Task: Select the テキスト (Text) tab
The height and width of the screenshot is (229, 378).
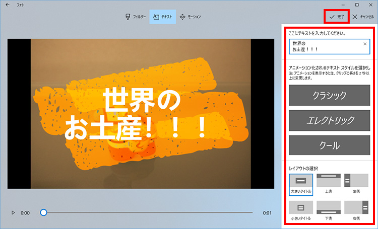Action: 162,17
